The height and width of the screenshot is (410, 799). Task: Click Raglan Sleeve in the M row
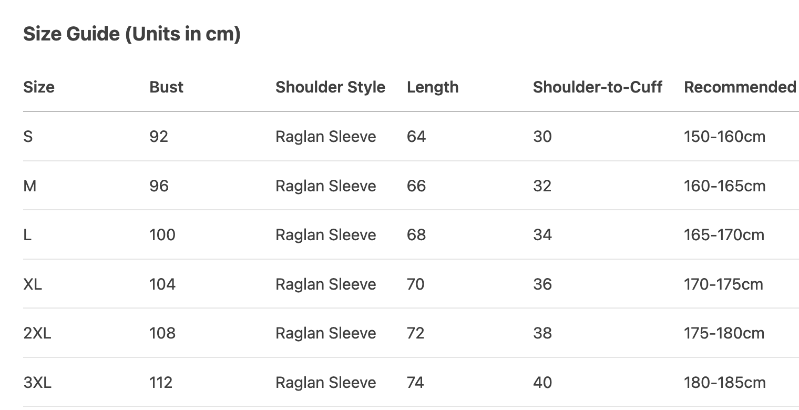coord(325,186)
